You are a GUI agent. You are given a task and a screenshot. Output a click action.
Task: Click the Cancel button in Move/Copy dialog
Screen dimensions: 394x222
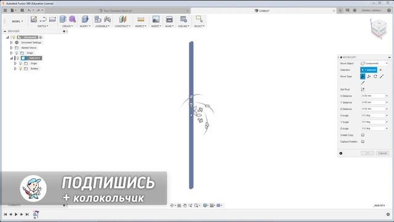[x=382, y=154]
